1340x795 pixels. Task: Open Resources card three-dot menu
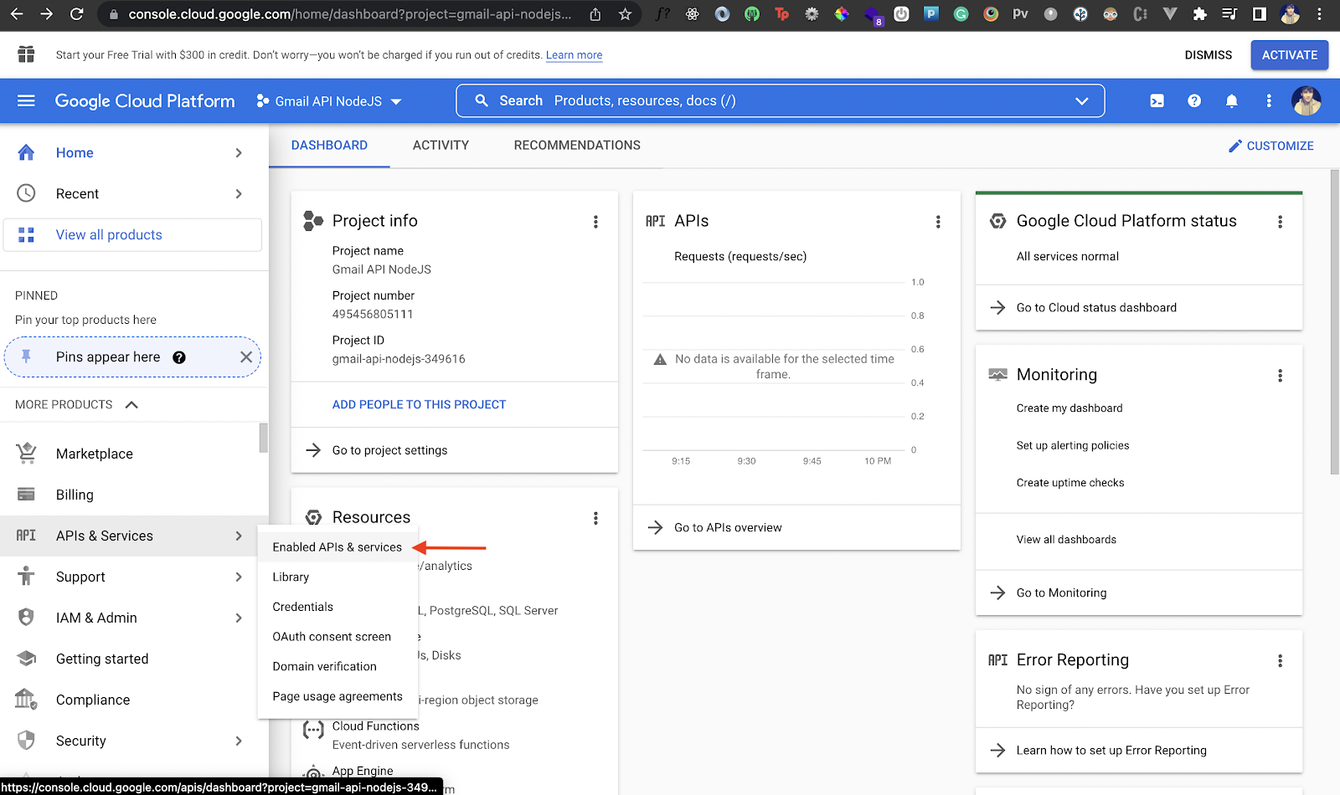pos(595,518)
